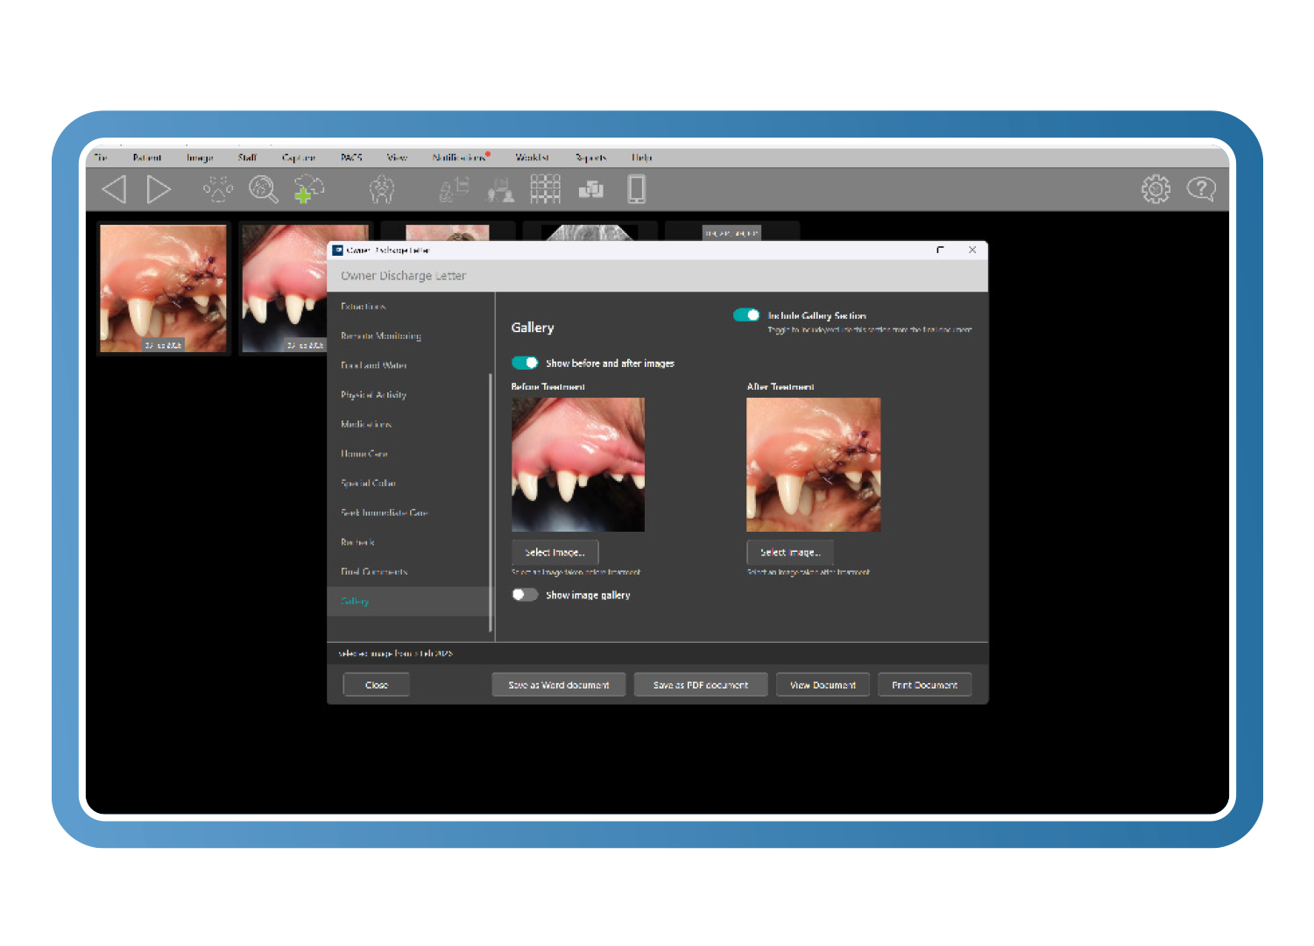The height and width of the screenshot is (946, 1314).
Task: Click the mobile phone device icon
Action: pos(637,189)
